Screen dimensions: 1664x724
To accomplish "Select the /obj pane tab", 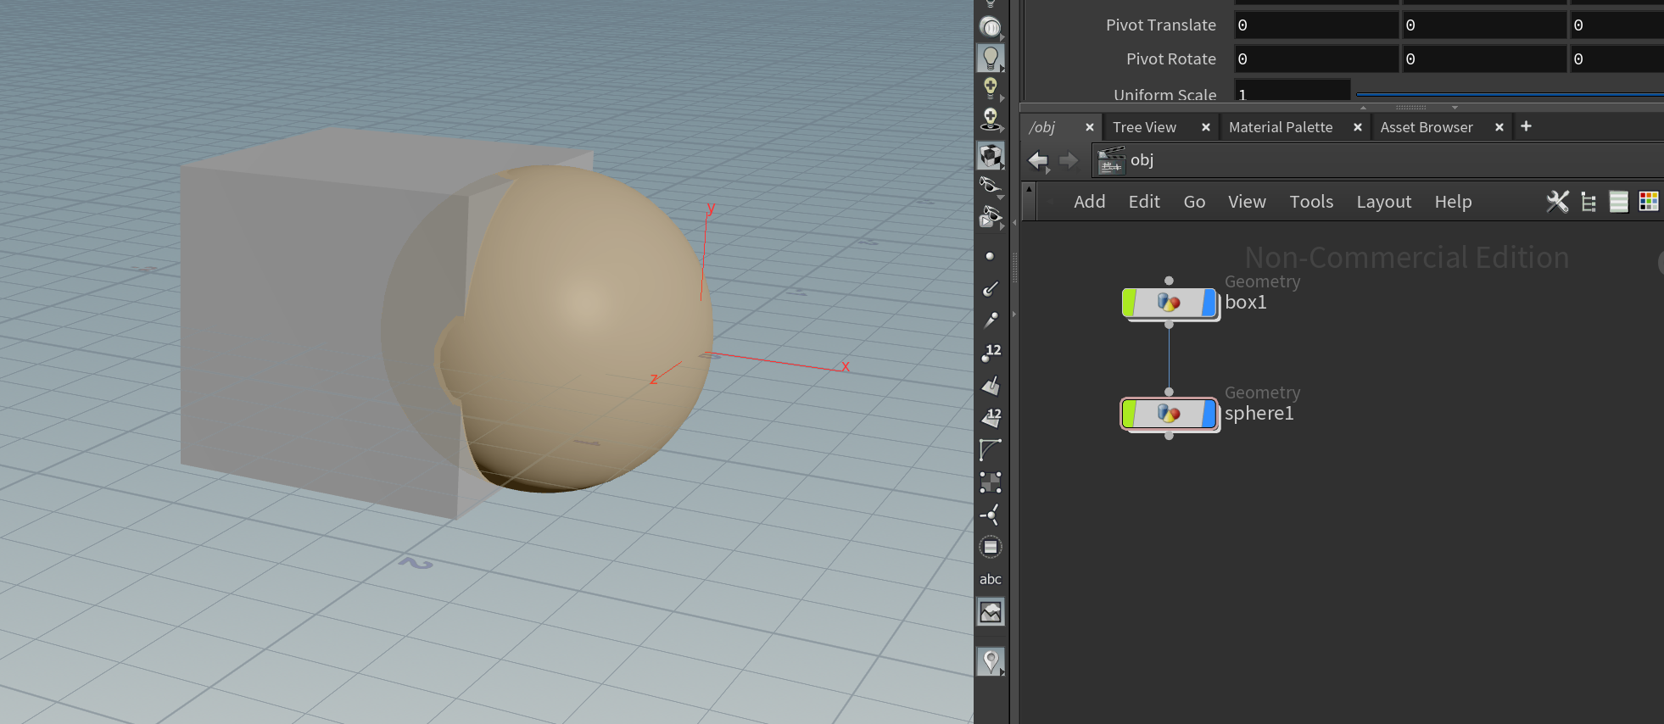I will click(x=1042, y=127).
